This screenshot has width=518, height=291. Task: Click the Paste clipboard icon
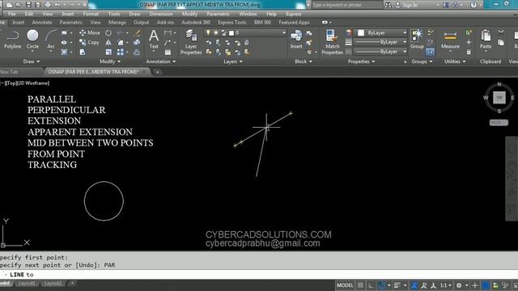pos(486,40)
